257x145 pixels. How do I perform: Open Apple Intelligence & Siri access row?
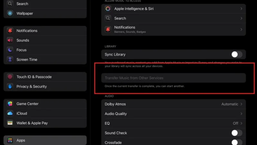point(173,9)
